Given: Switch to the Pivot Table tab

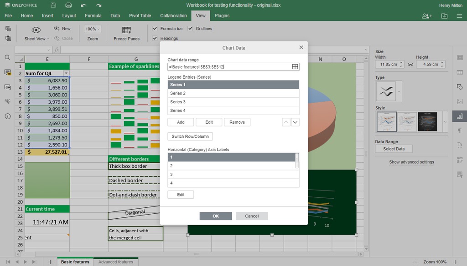Looking at the screenshot, I should pos(140,16).
